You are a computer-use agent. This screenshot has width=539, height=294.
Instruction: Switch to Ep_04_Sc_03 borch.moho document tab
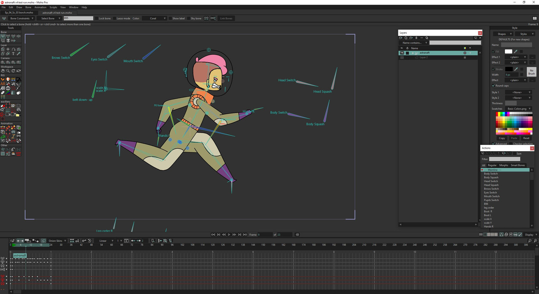[19, 13]
